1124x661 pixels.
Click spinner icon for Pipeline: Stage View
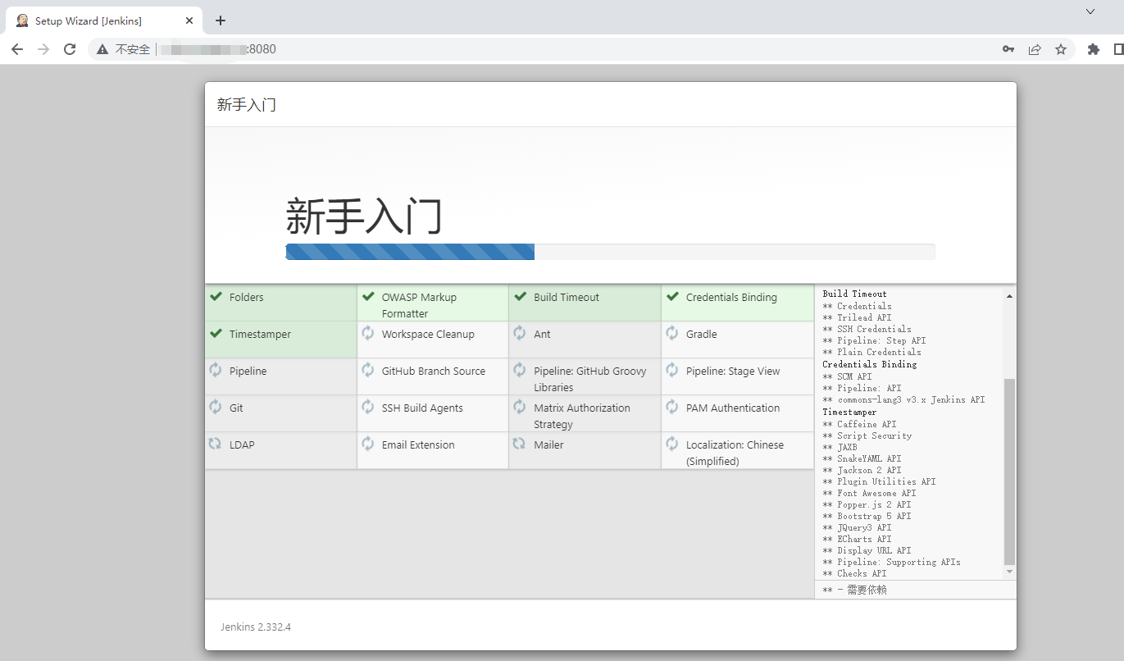(672, 370)
